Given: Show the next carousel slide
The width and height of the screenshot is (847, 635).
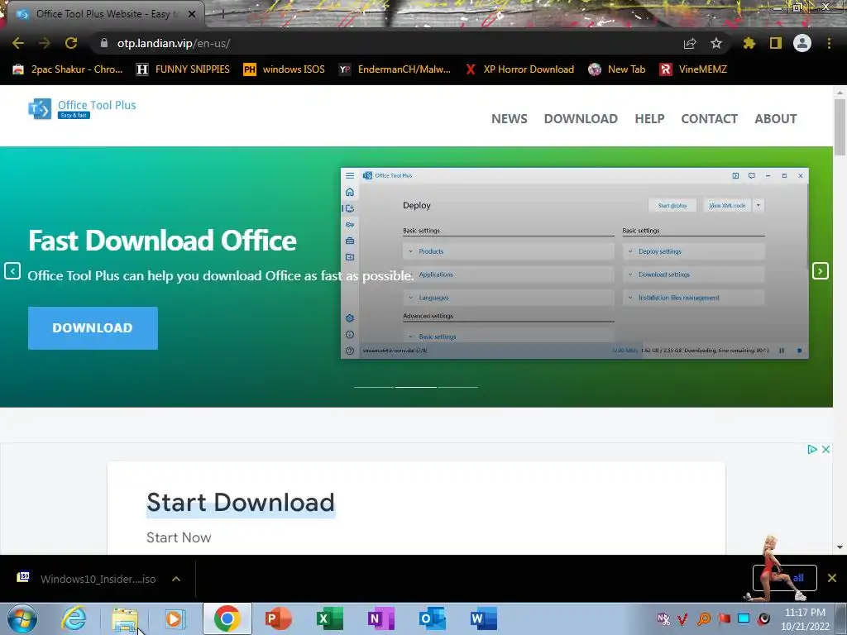Looking at the screenshot, I should coord(820,270).
